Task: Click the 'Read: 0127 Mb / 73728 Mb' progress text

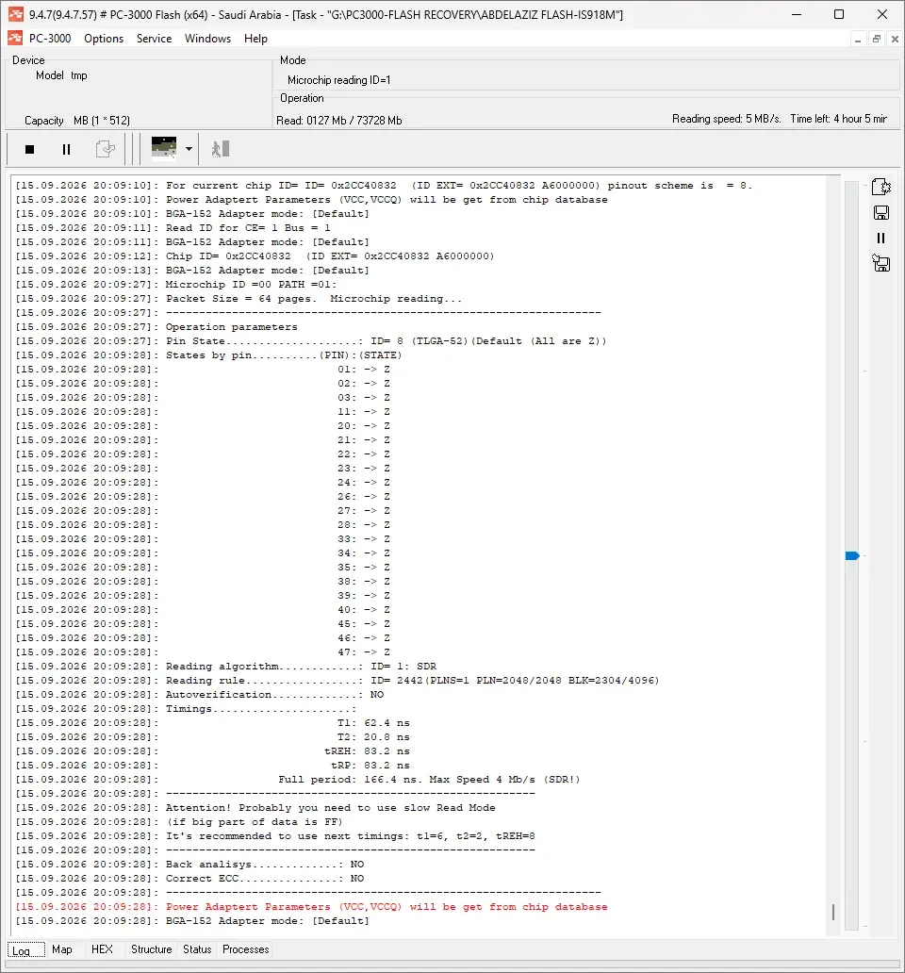Action: pos(338,121)
